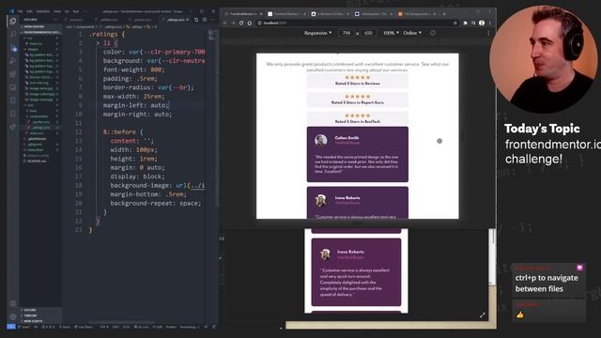This screenshot has width=601, height=338.
Task: Open the View menu in VS Code
Action: (x=57, y=11)
